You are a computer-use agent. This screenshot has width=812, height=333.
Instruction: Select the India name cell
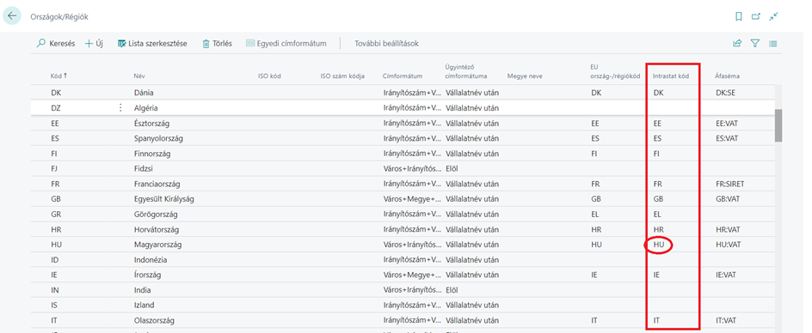point(142,290)
